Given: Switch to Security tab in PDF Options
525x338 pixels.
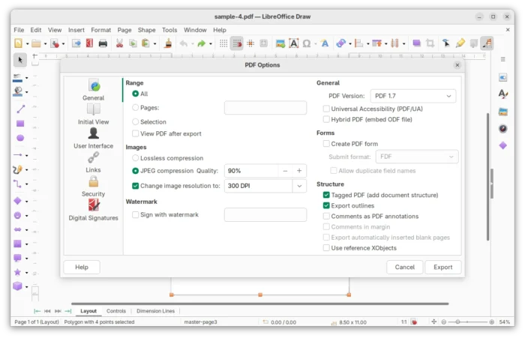Looking at the screenshot, I should tap(94, 187).
